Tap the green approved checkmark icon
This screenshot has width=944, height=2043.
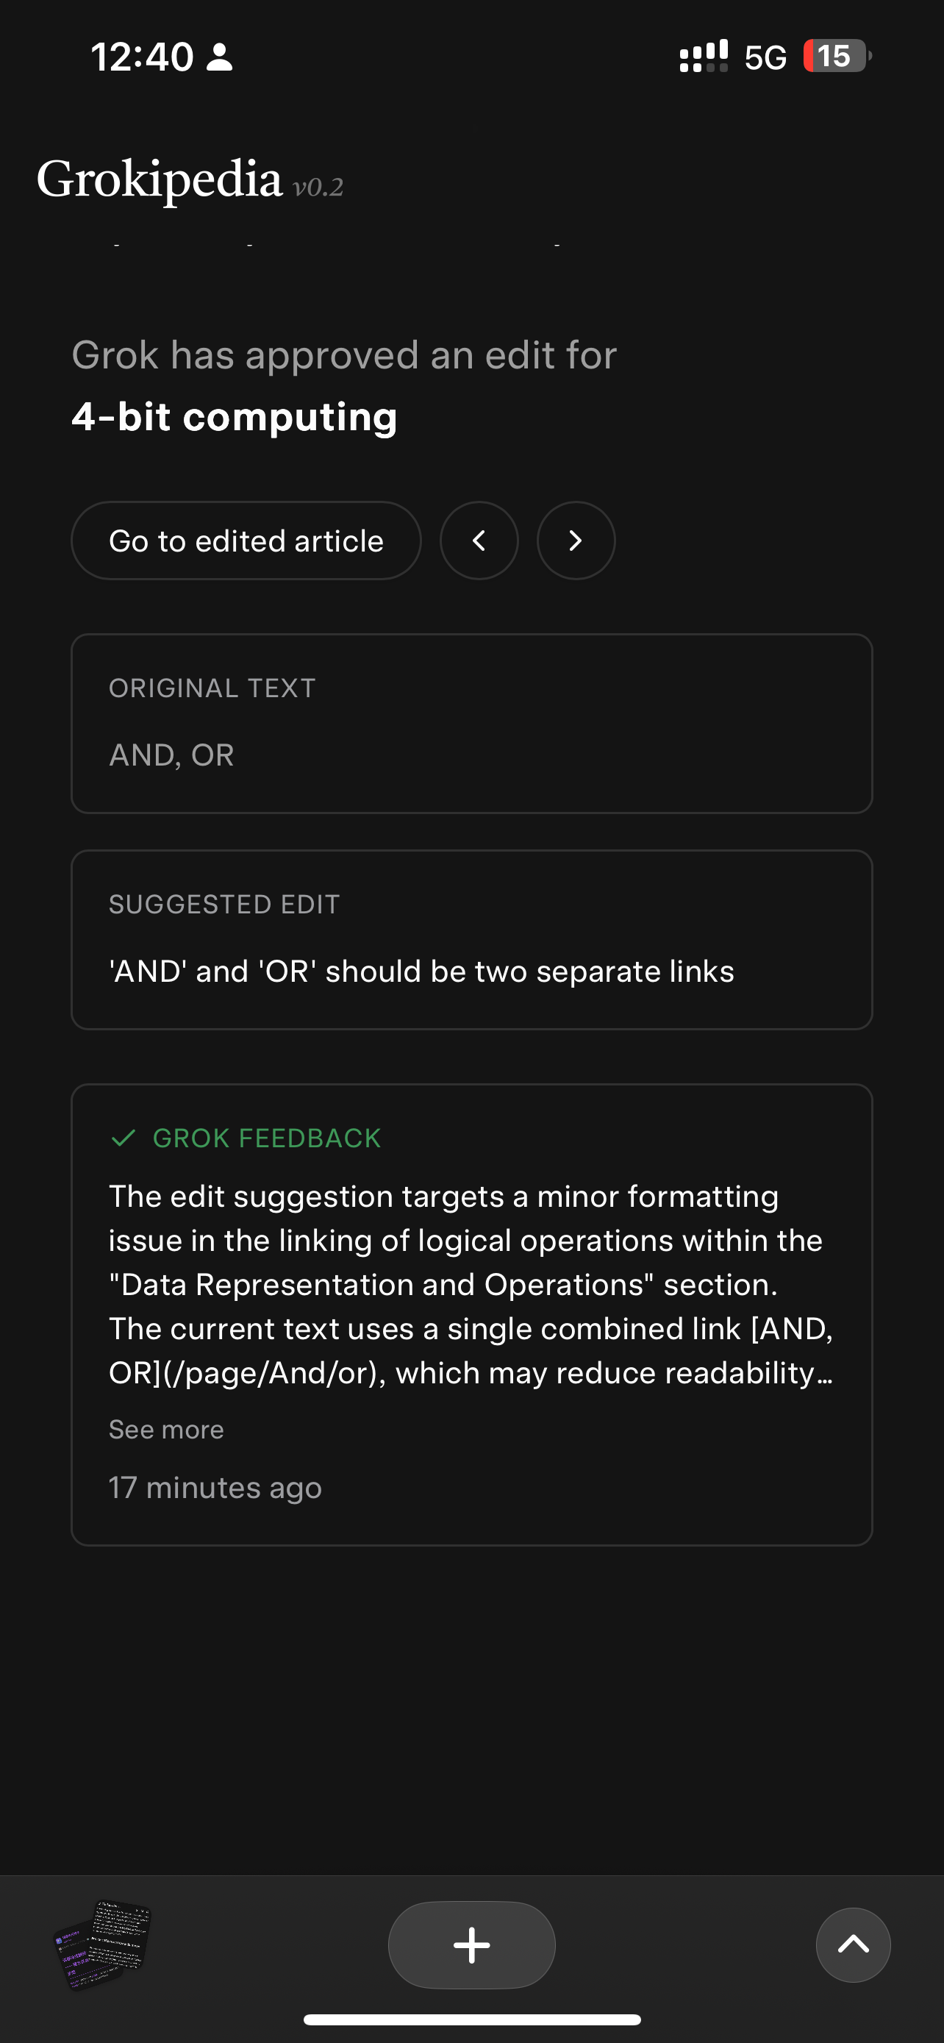[124, 1138]
